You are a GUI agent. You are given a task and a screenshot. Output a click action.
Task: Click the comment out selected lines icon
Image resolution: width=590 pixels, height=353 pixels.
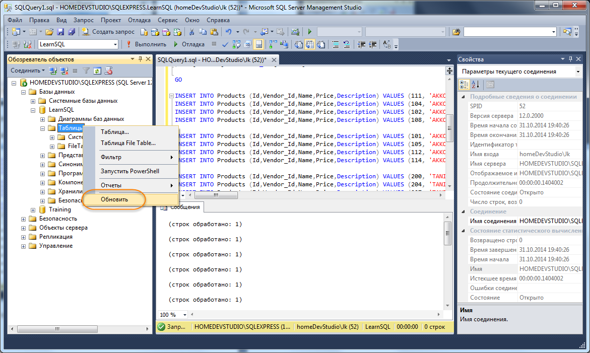336,44
